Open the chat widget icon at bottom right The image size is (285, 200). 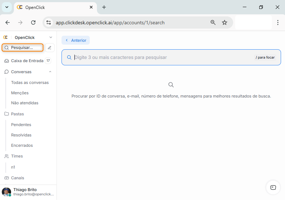pyautogui.click(x=273, y=187)
